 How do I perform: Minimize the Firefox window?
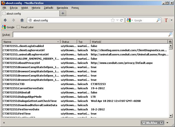pyautogui.click(x=163, y=3)
